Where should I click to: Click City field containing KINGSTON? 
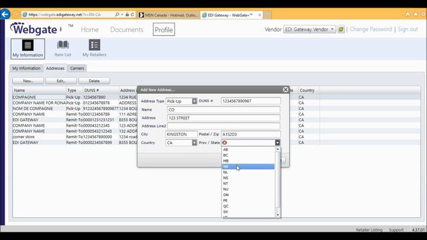point(181,134)
